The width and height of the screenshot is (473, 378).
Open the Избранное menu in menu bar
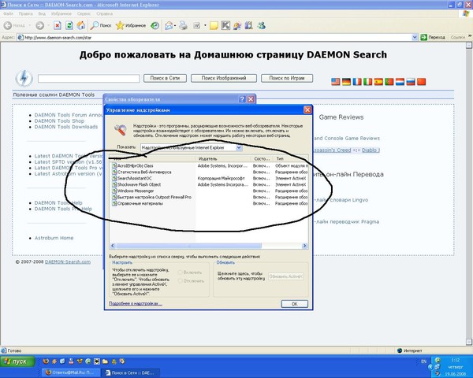pos(61,14)
